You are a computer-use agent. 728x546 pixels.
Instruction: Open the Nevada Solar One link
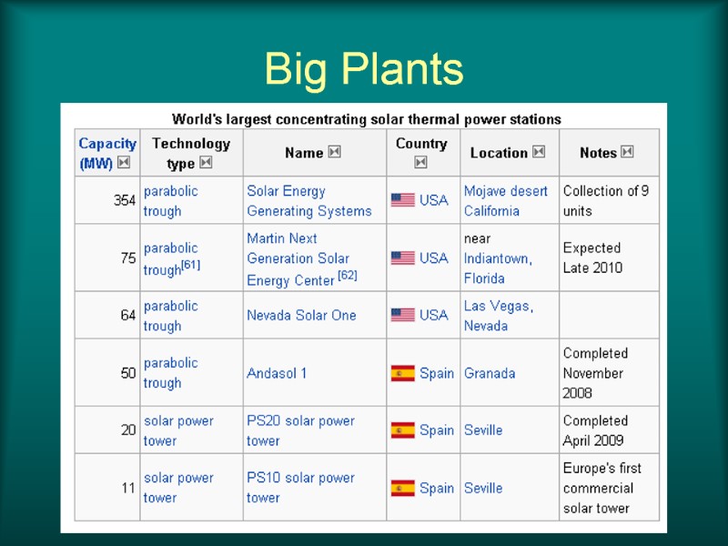pos(301,315)
